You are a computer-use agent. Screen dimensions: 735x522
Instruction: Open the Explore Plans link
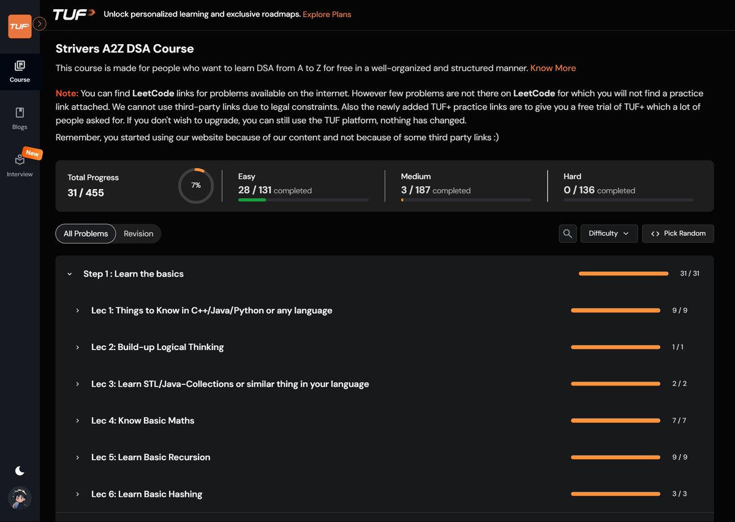pyautogui.click(x=327, y=14)
